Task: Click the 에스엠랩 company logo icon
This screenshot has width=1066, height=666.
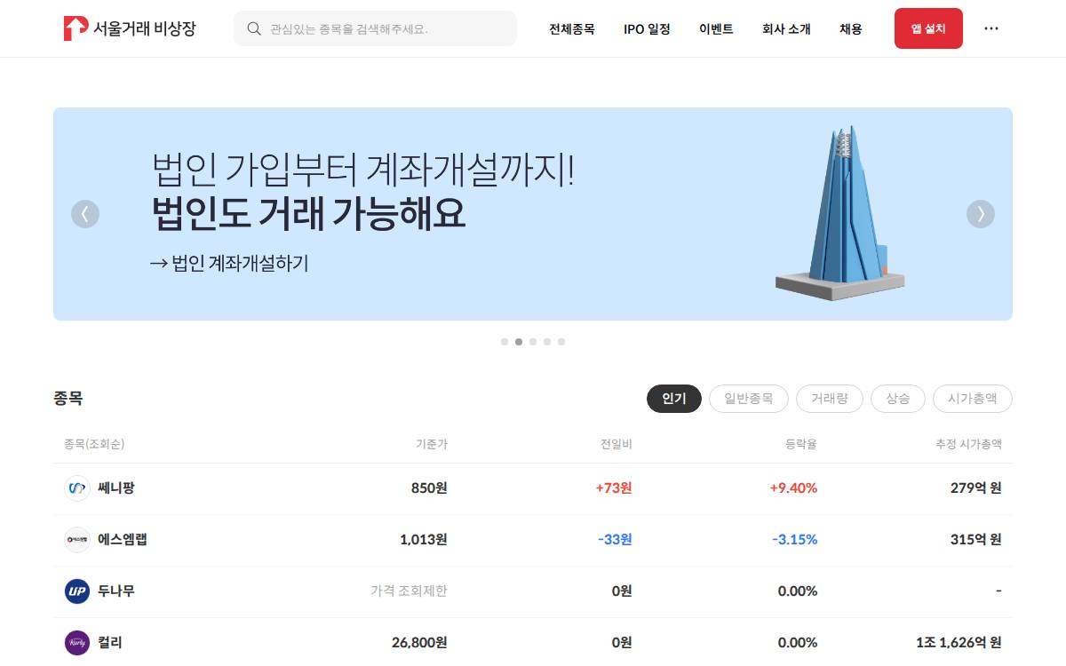Action: point(77,539)
